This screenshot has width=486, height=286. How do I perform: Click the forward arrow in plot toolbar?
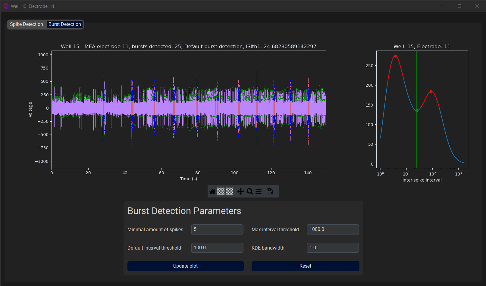coord(229,191)
